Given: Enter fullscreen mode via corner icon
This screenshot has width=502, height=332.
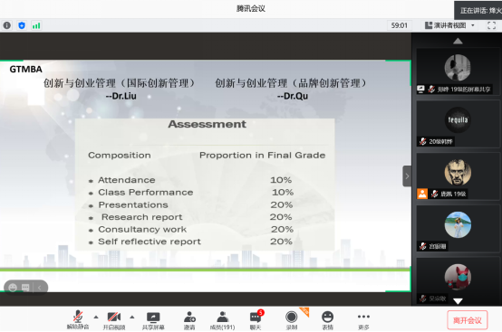Looking at the screenshot, I should [491, 25].
